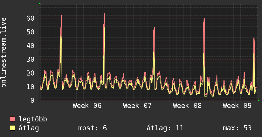The image size is (262, 137).
Task: Click the 'most: 6' current value
Action: (x=93, y=128)
